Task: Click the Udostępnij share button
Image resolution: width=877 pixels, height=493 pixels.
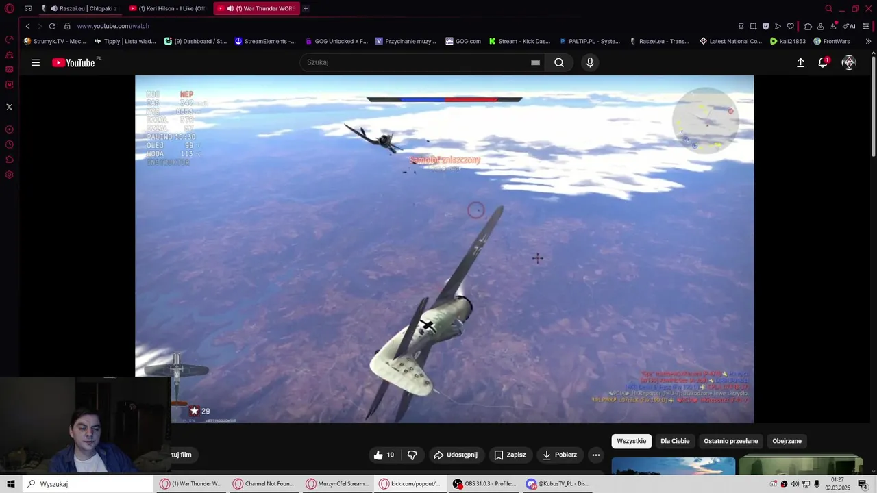Action: tap(456, 455)
